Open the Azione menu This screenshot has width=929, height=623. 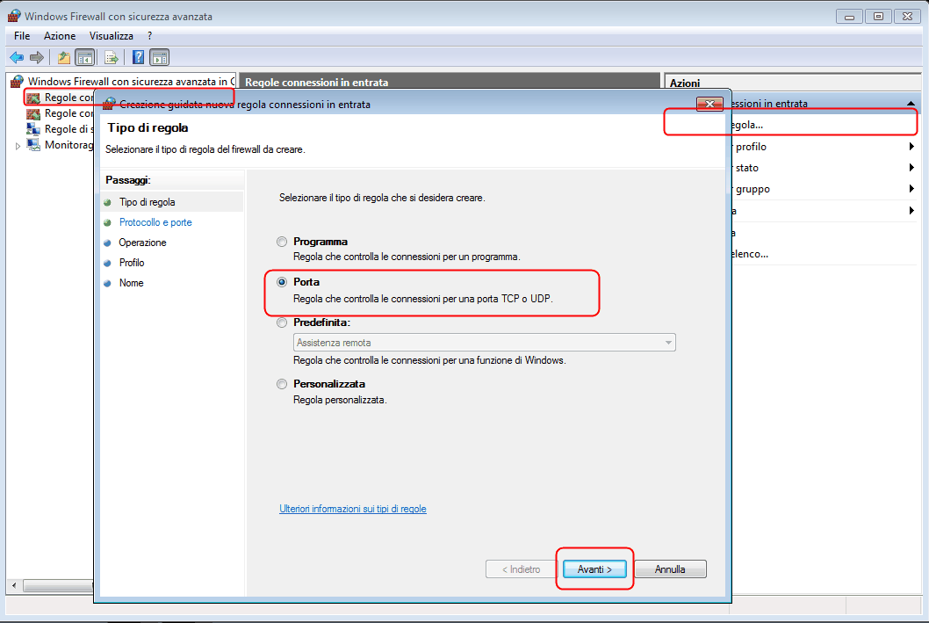coord(60,36)
